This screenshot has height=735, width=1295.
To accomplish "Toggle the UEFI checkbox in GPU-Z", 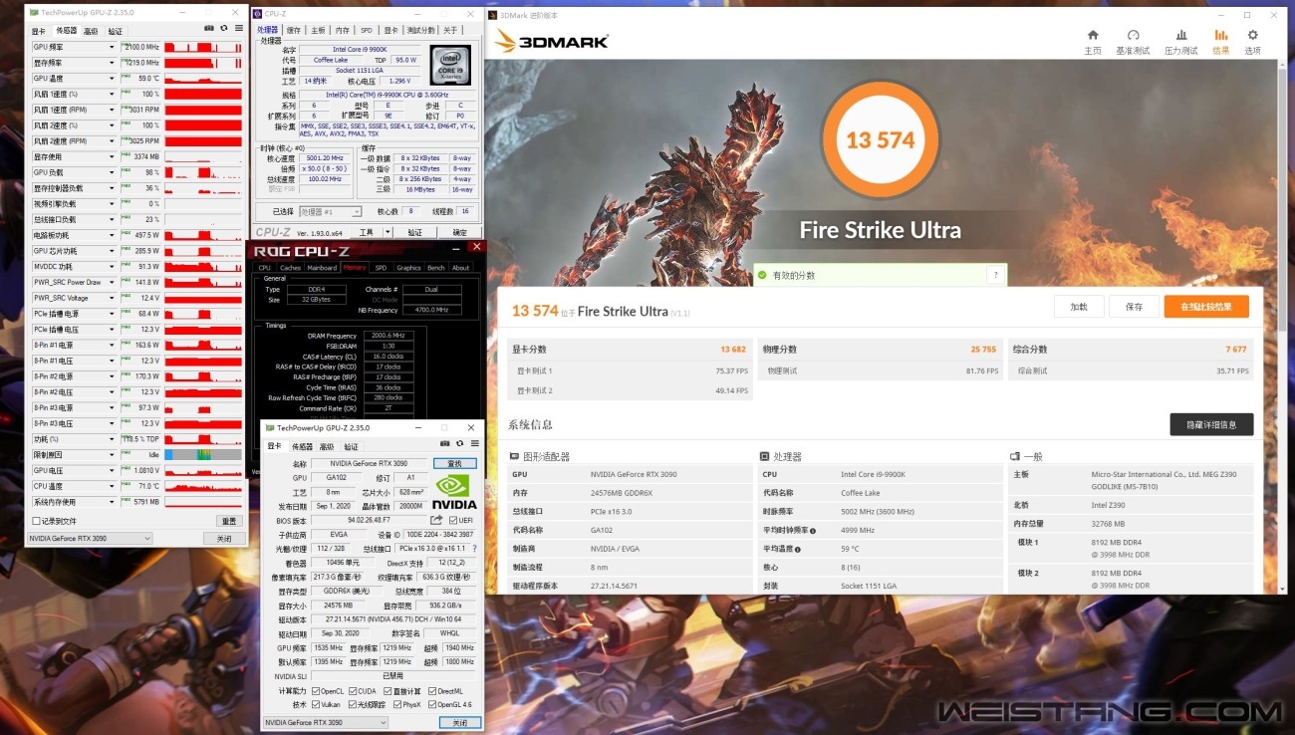I will 453,520.
